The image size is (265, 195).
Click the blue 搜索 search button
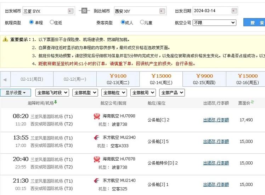click(255, 23)
